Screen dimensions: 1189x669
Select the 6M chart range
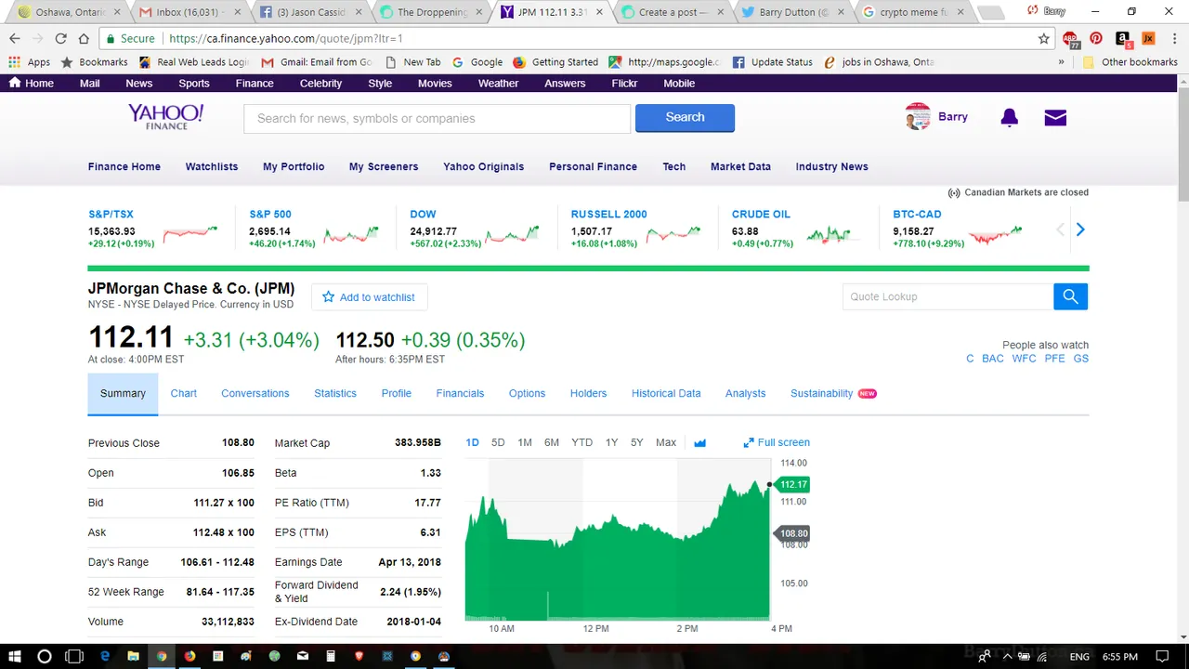click(x=552, y=442)
